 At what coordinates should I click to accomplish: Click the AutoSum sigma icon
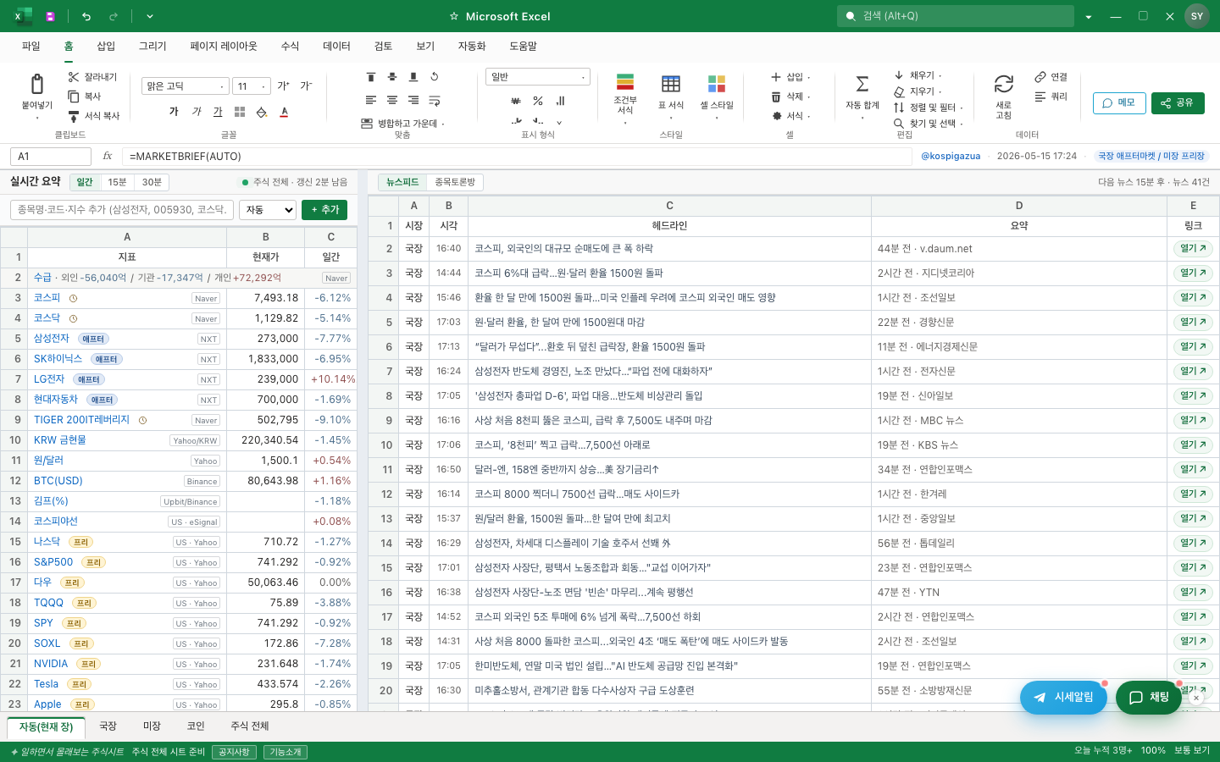(862, 84)
